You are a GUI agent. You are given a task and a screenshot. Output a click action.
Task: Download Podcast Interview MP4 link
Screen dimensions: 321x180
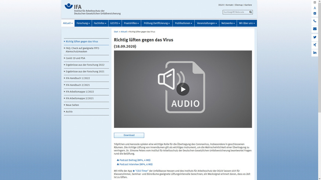[136, 165]
